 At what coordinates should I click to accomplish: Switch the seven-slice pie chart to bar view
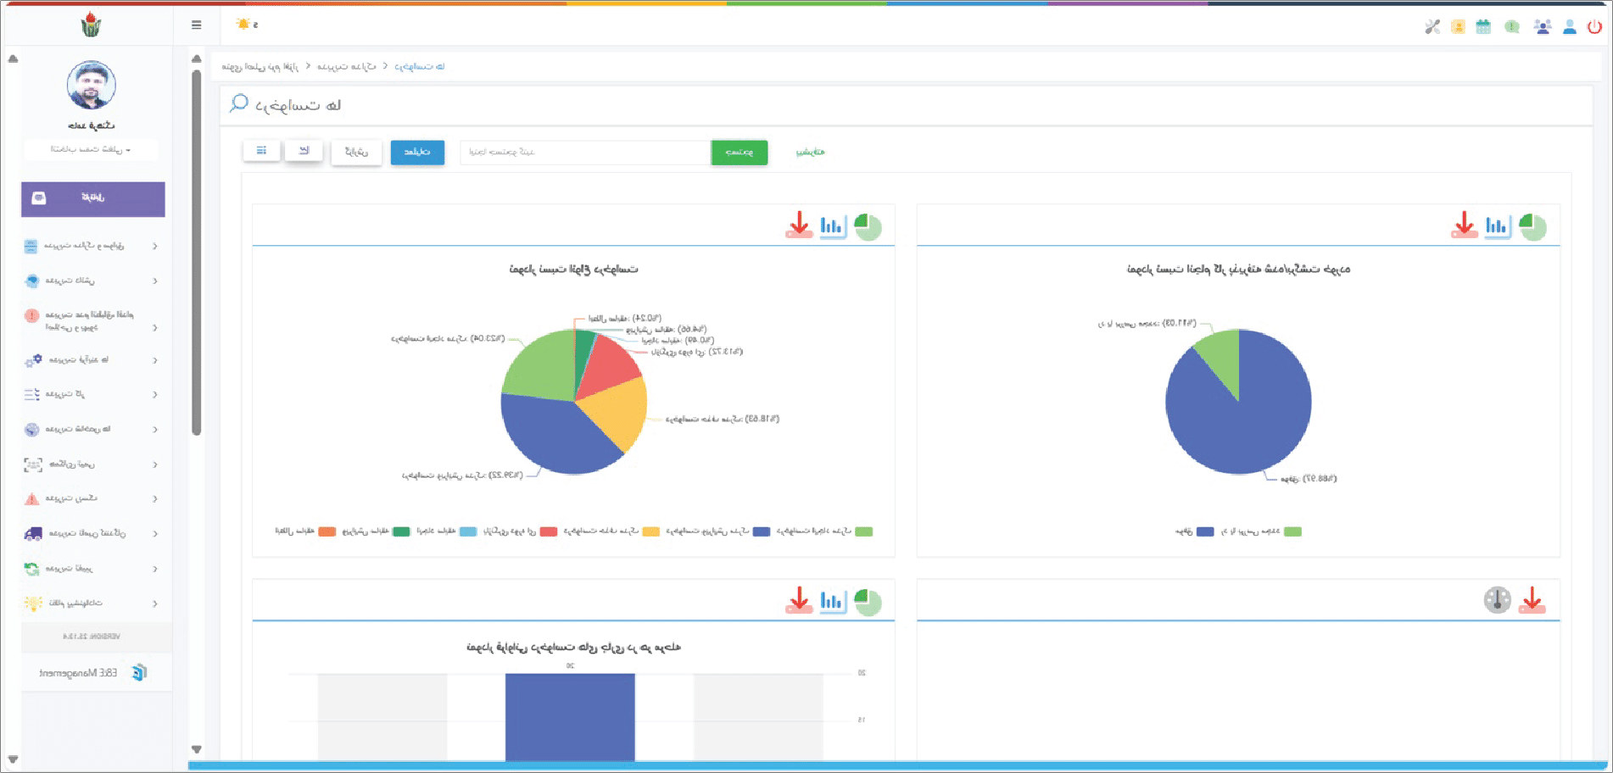coord(832,226)
